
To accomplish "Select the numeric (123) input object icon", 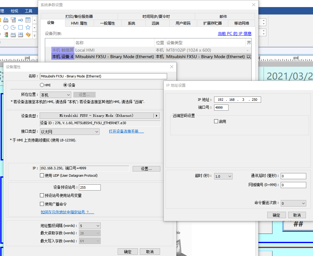I will coord(21,35).
